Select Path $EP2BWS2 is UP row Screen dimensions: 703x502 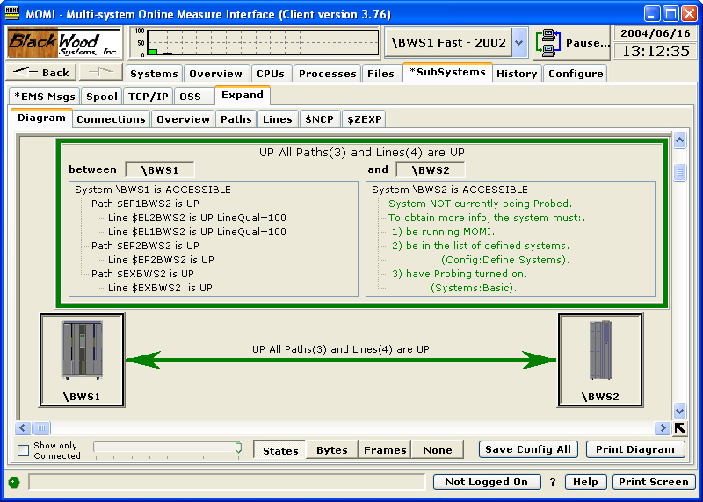pos(145,246)
